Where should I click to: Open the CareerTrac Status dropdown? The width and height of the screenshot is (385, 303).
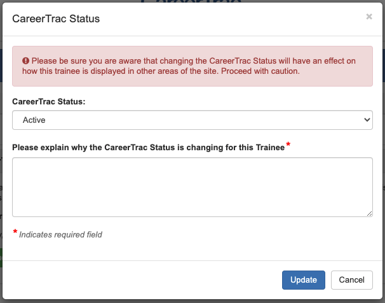tap(192, 120)
